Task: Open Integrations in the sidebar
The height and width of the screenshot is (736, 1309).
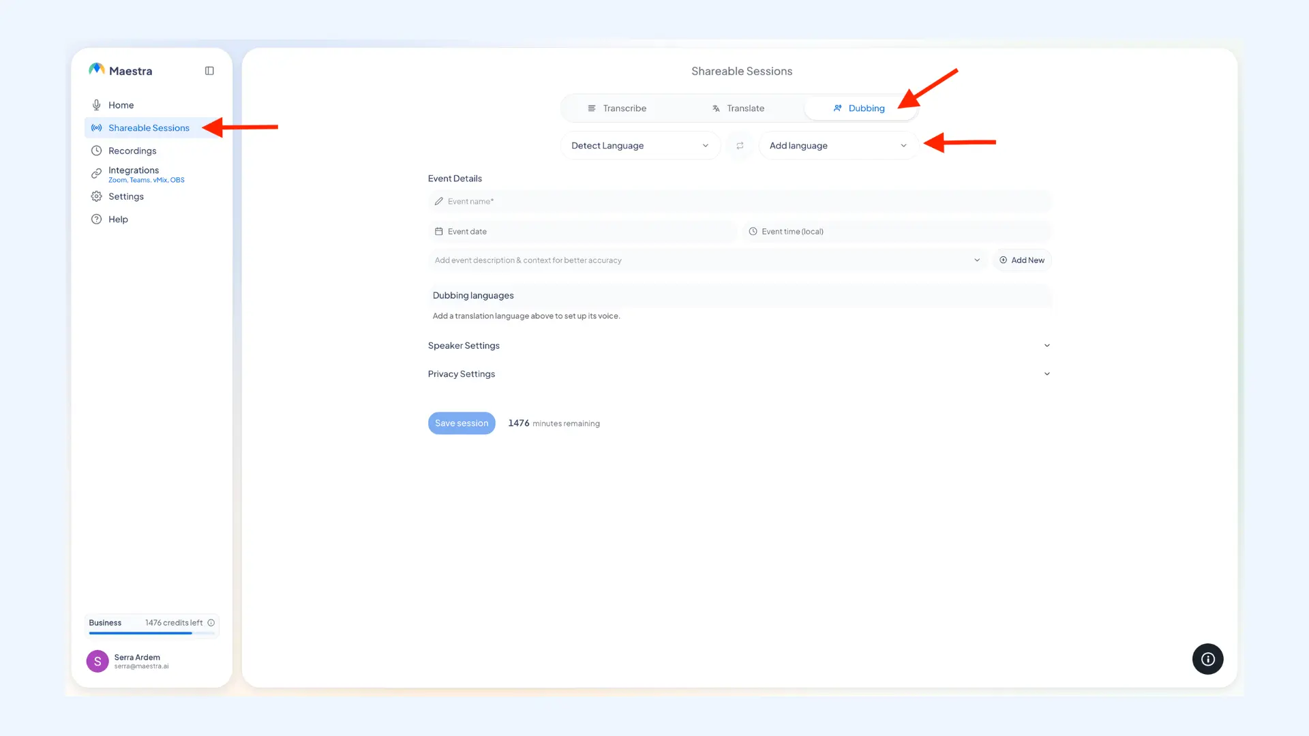Action: tap(151, 174)
